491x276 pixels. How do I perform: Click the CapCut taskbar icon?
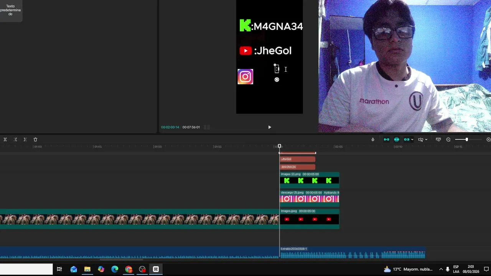point(156,269)
